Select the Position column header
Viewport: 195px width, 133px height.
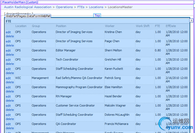61,26
